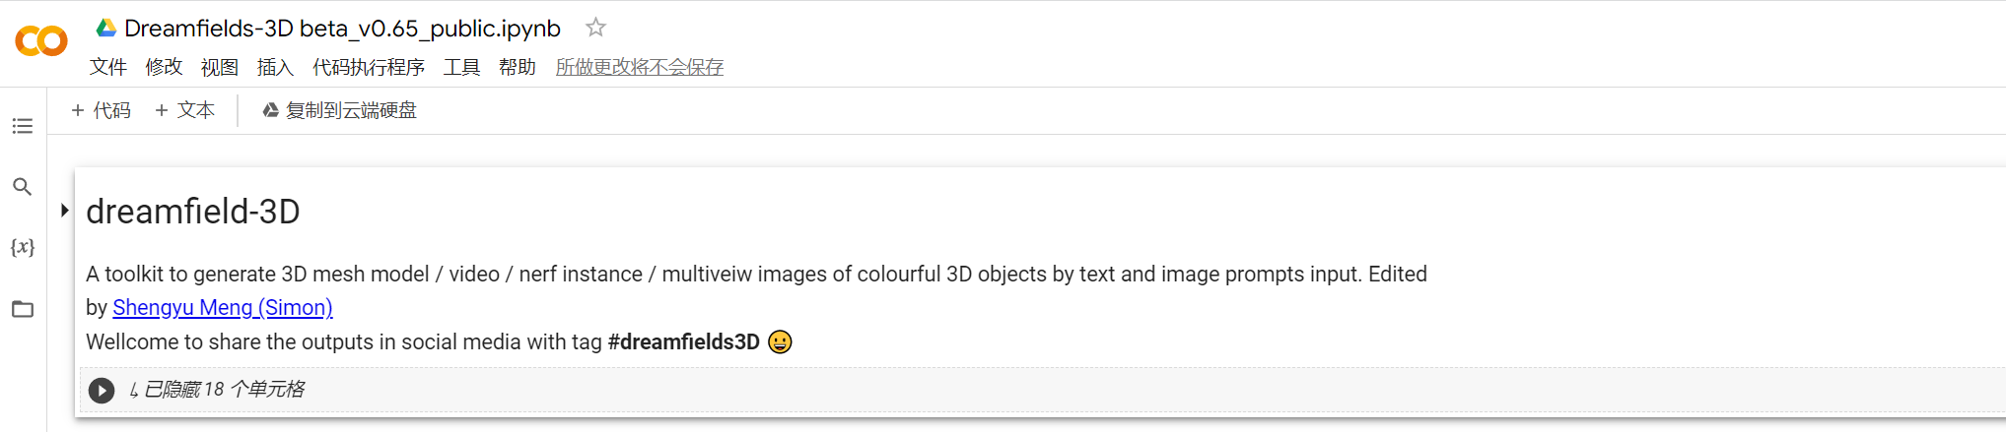Open the variables {x} panel icon
Image resolution: width=2006 pixels, height=432 pixels.
(22, 247)
